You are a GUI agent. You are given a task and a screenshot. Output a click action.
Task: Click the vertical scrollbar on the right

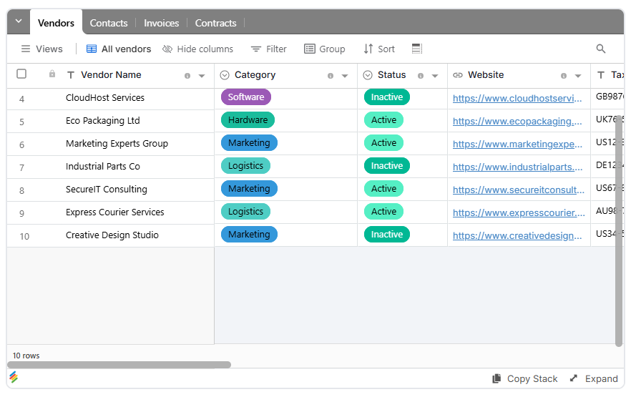(619, 230)
